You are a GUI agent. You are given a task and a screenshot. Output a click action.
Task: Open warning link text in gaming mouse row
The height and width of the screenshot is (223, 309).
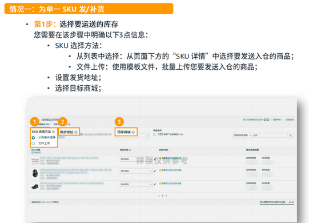[172, 170]
